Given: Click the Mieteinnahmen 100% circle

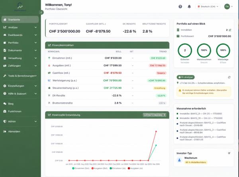Looking at the screenshot, I should (x=204, y=50).
